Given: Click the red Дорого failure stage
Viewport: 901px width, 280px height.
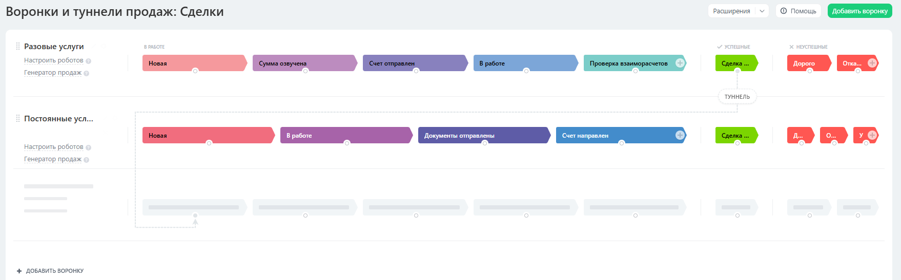Looking at the screenshot, I should point(806,63).
